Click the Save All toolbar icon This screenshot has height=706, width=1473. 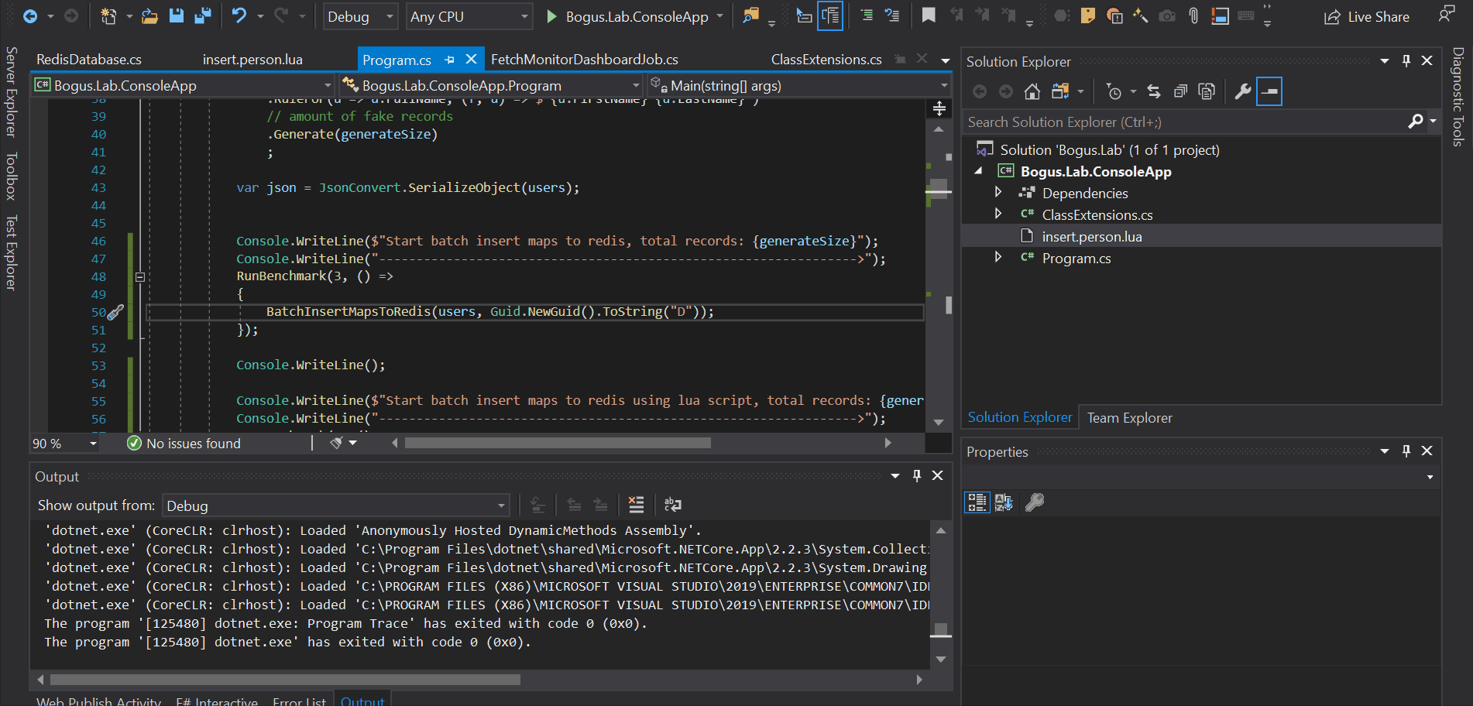click(x=203, y=16)
